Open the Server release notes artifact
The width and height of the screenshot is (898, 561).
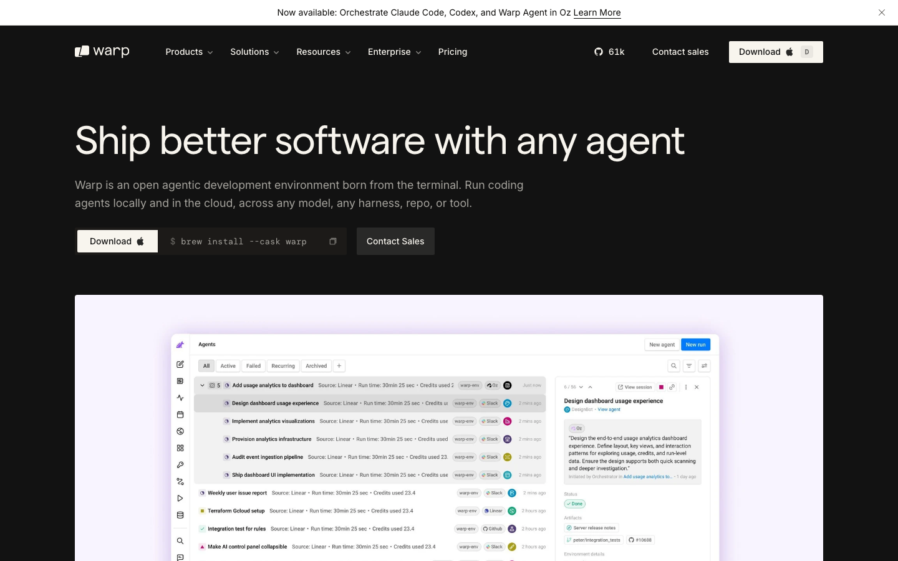point(591,528)
